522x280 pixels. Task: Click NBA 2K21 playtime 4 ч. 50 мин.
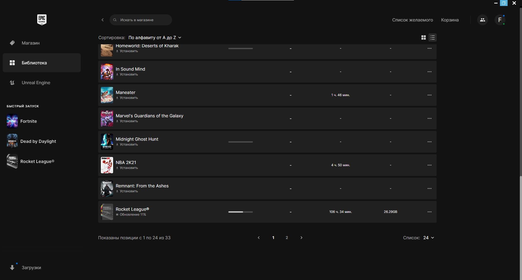[340, 165]
